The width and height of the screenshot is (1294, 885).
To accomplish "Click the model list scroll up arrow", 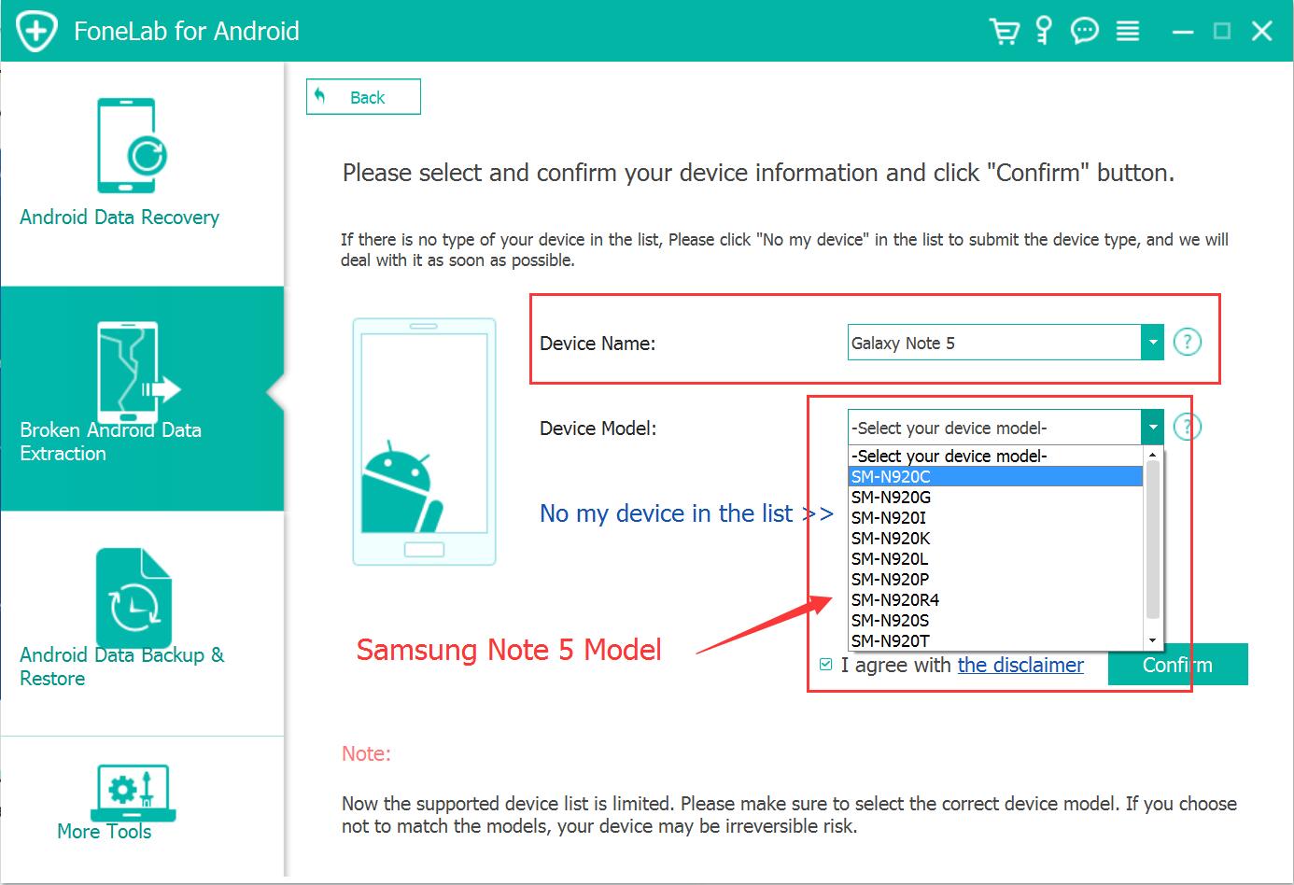I will point(1153,454).
